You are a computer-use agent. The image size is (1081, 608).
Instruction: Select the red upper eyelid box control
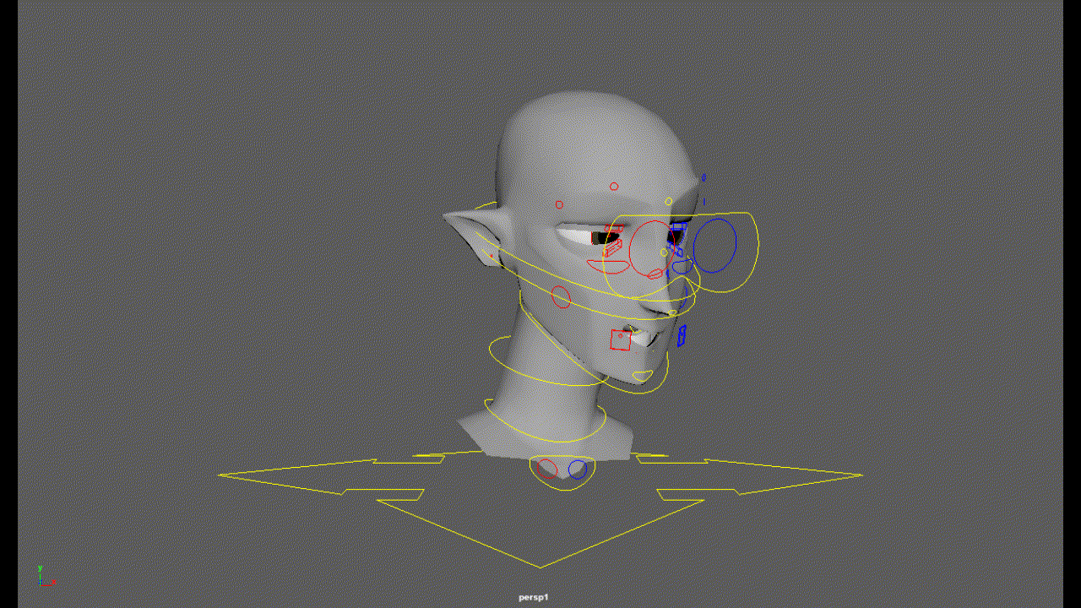614,228
